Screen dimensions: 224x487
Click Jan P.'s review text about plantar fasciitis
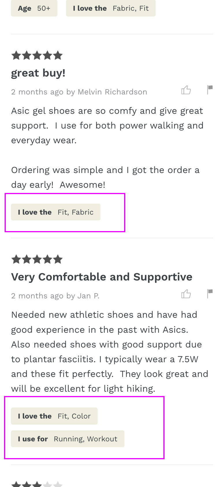[x=109, y=352]
